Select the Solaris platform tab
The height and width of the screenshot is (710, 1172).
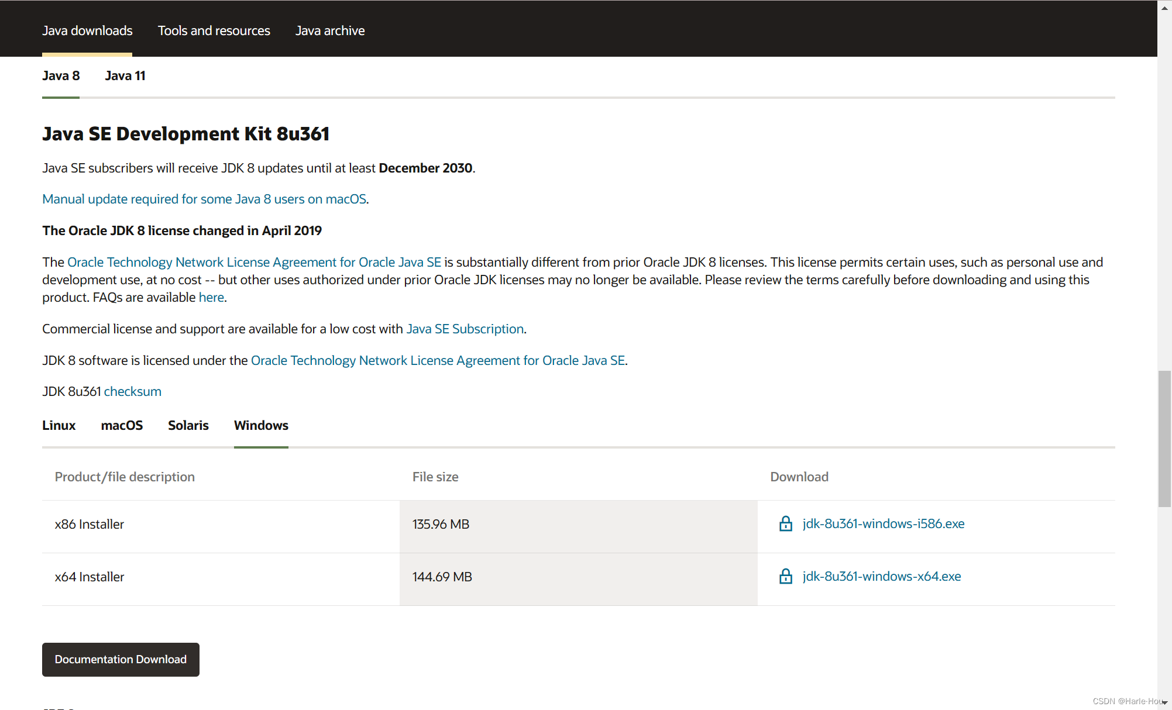188,425
